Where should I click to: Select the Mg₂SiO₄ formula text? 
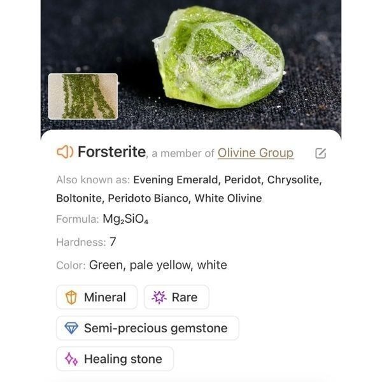pyautogui.click(x=125, y=219)
